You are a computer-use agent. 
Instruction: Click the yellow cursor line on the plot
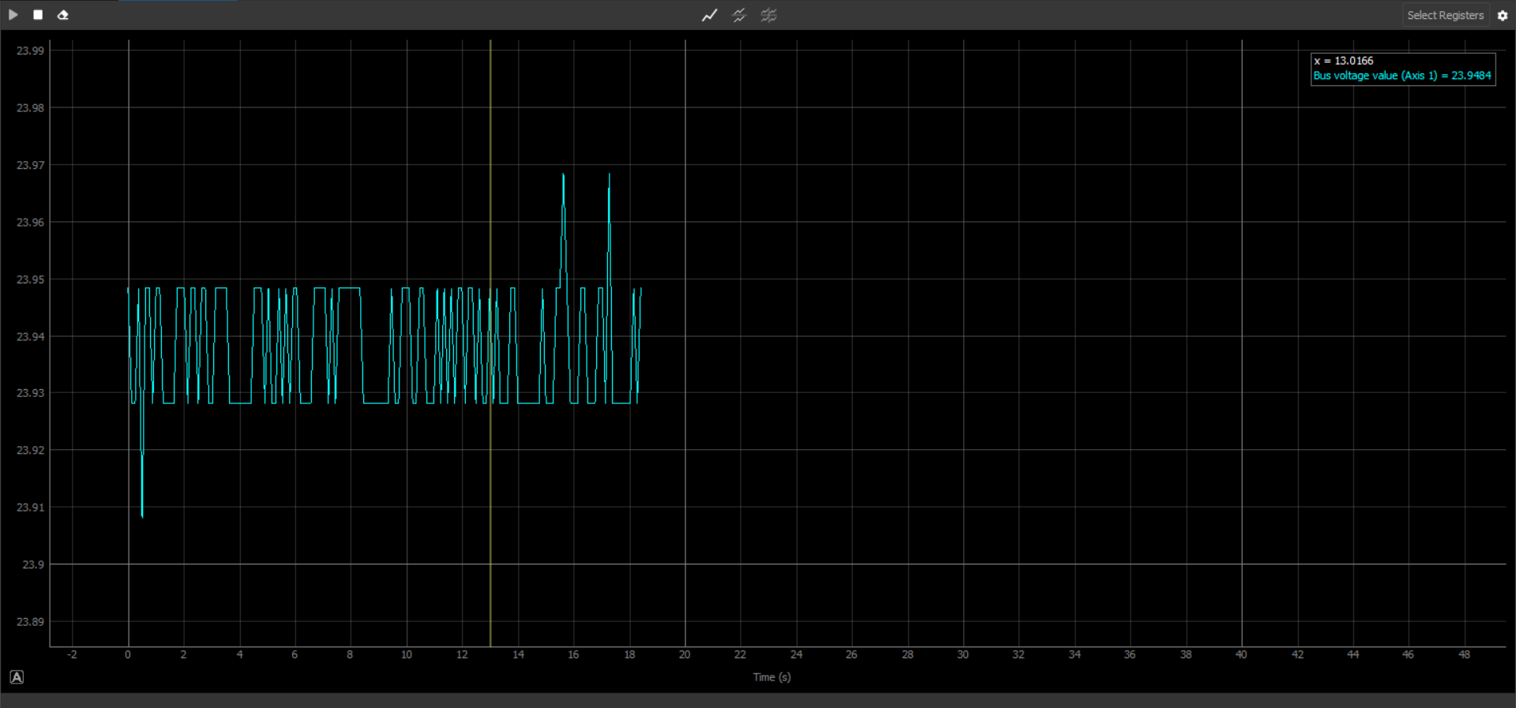click(490, 474)
